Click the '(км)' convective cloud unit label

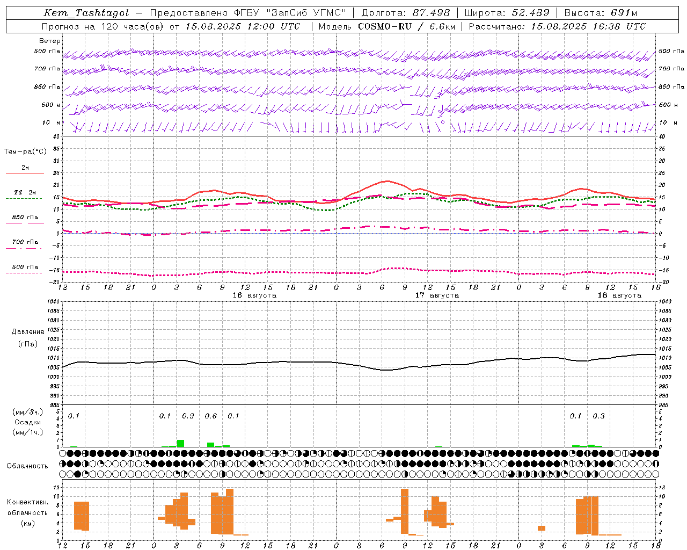pos(28,523)
